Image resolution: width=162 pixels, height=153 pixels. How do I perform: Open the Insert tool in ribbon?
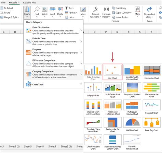(52, 12)
